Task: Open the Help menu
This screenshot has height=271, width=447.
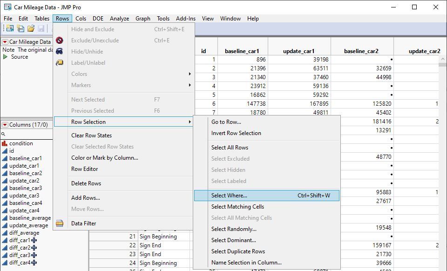Action: coord(253,19)
